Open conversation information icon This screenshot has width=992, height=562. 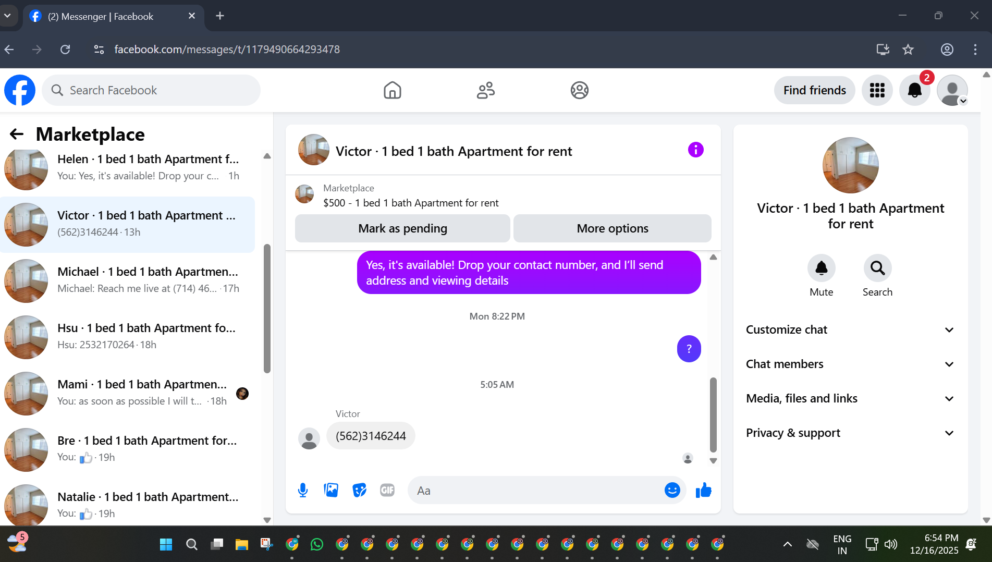point(695,150)
